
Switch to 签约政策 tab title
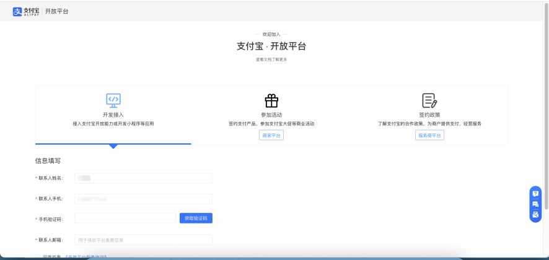[429, 115]
